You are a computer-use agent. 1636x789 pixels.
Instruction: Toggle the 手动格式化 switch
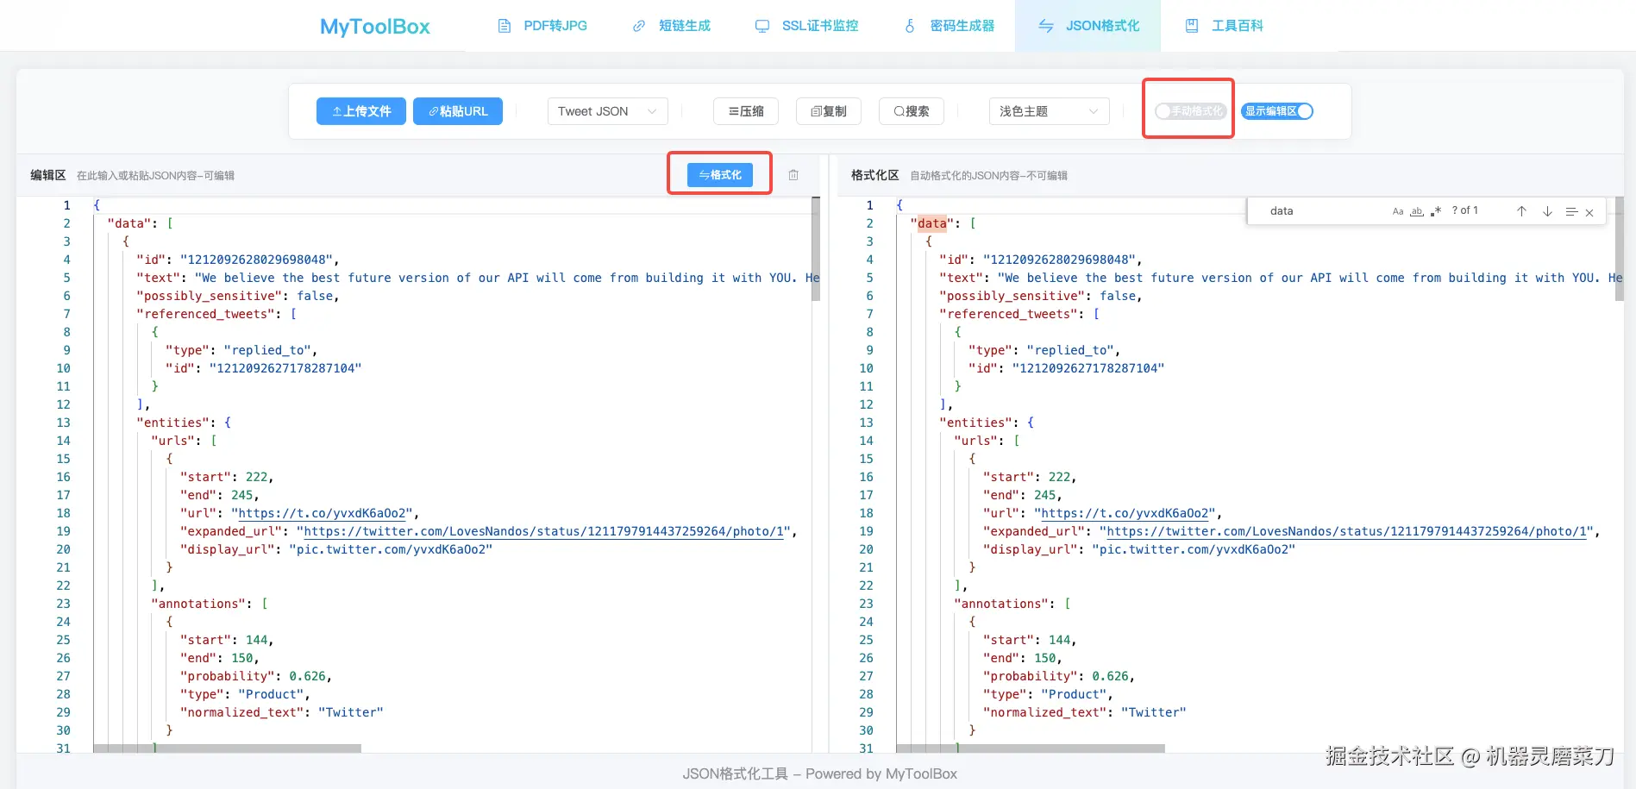click(1191, 111)
